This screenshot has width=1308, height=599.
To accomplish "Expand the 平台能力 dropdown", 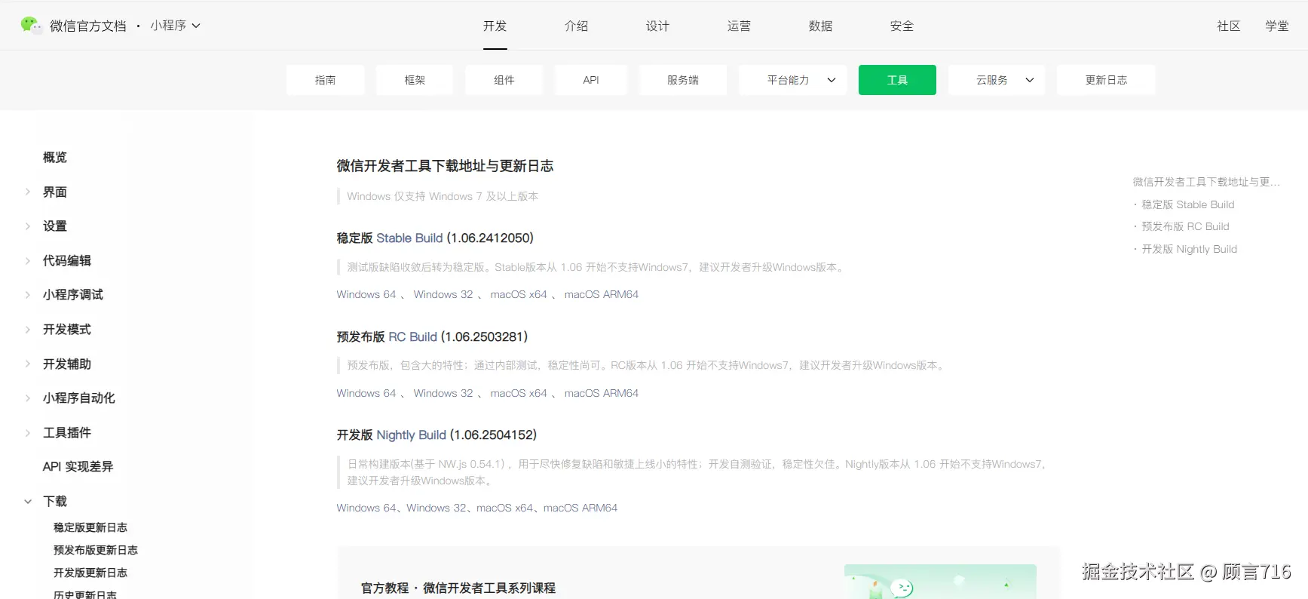I will [792, 80].
